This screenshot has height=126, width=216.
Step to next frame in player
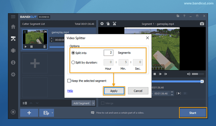tap(160, 74)
